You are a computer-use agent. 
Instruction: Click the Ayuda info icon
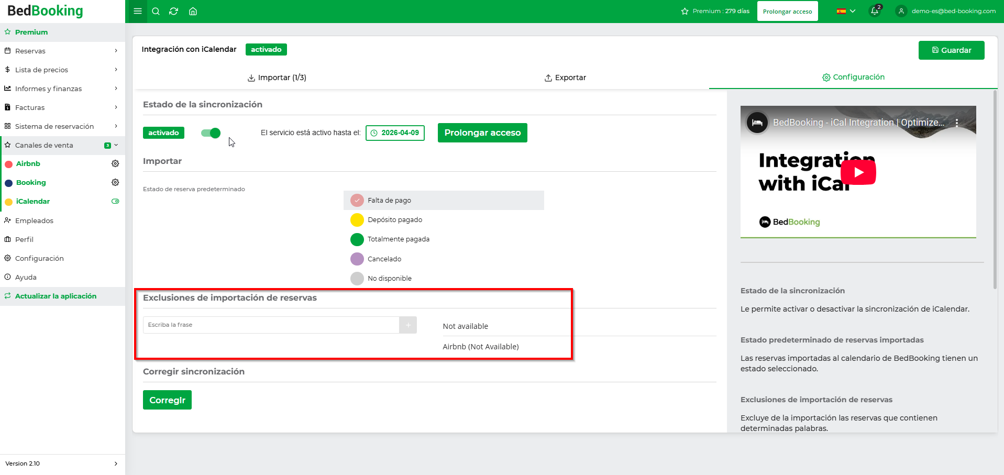pos(7,277)
